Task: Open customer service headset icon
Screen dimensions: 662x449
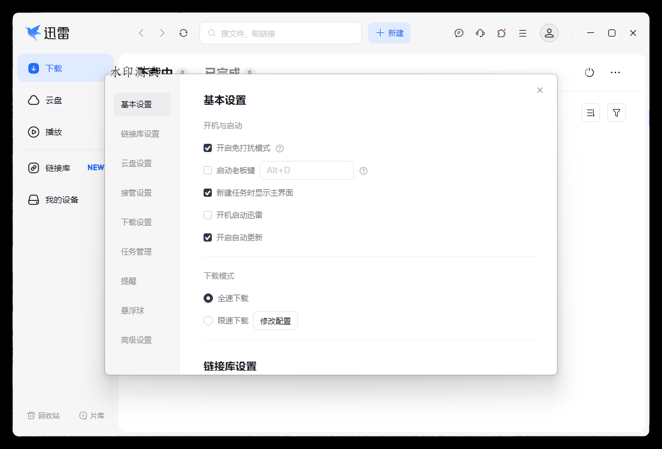Action: click(x=480, y=33)
